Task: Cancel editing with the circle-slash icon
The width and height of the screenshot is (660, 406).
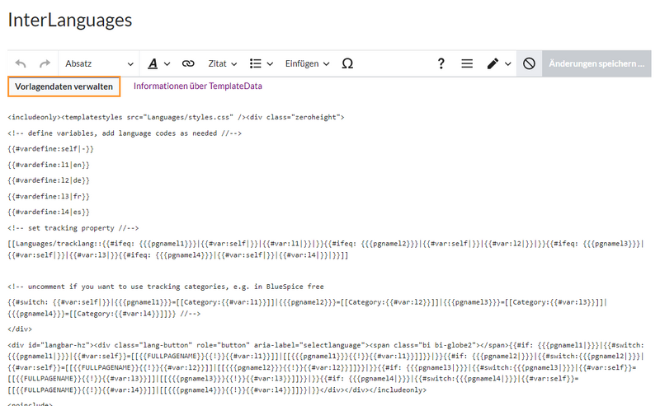Action: tap(529, 64)
